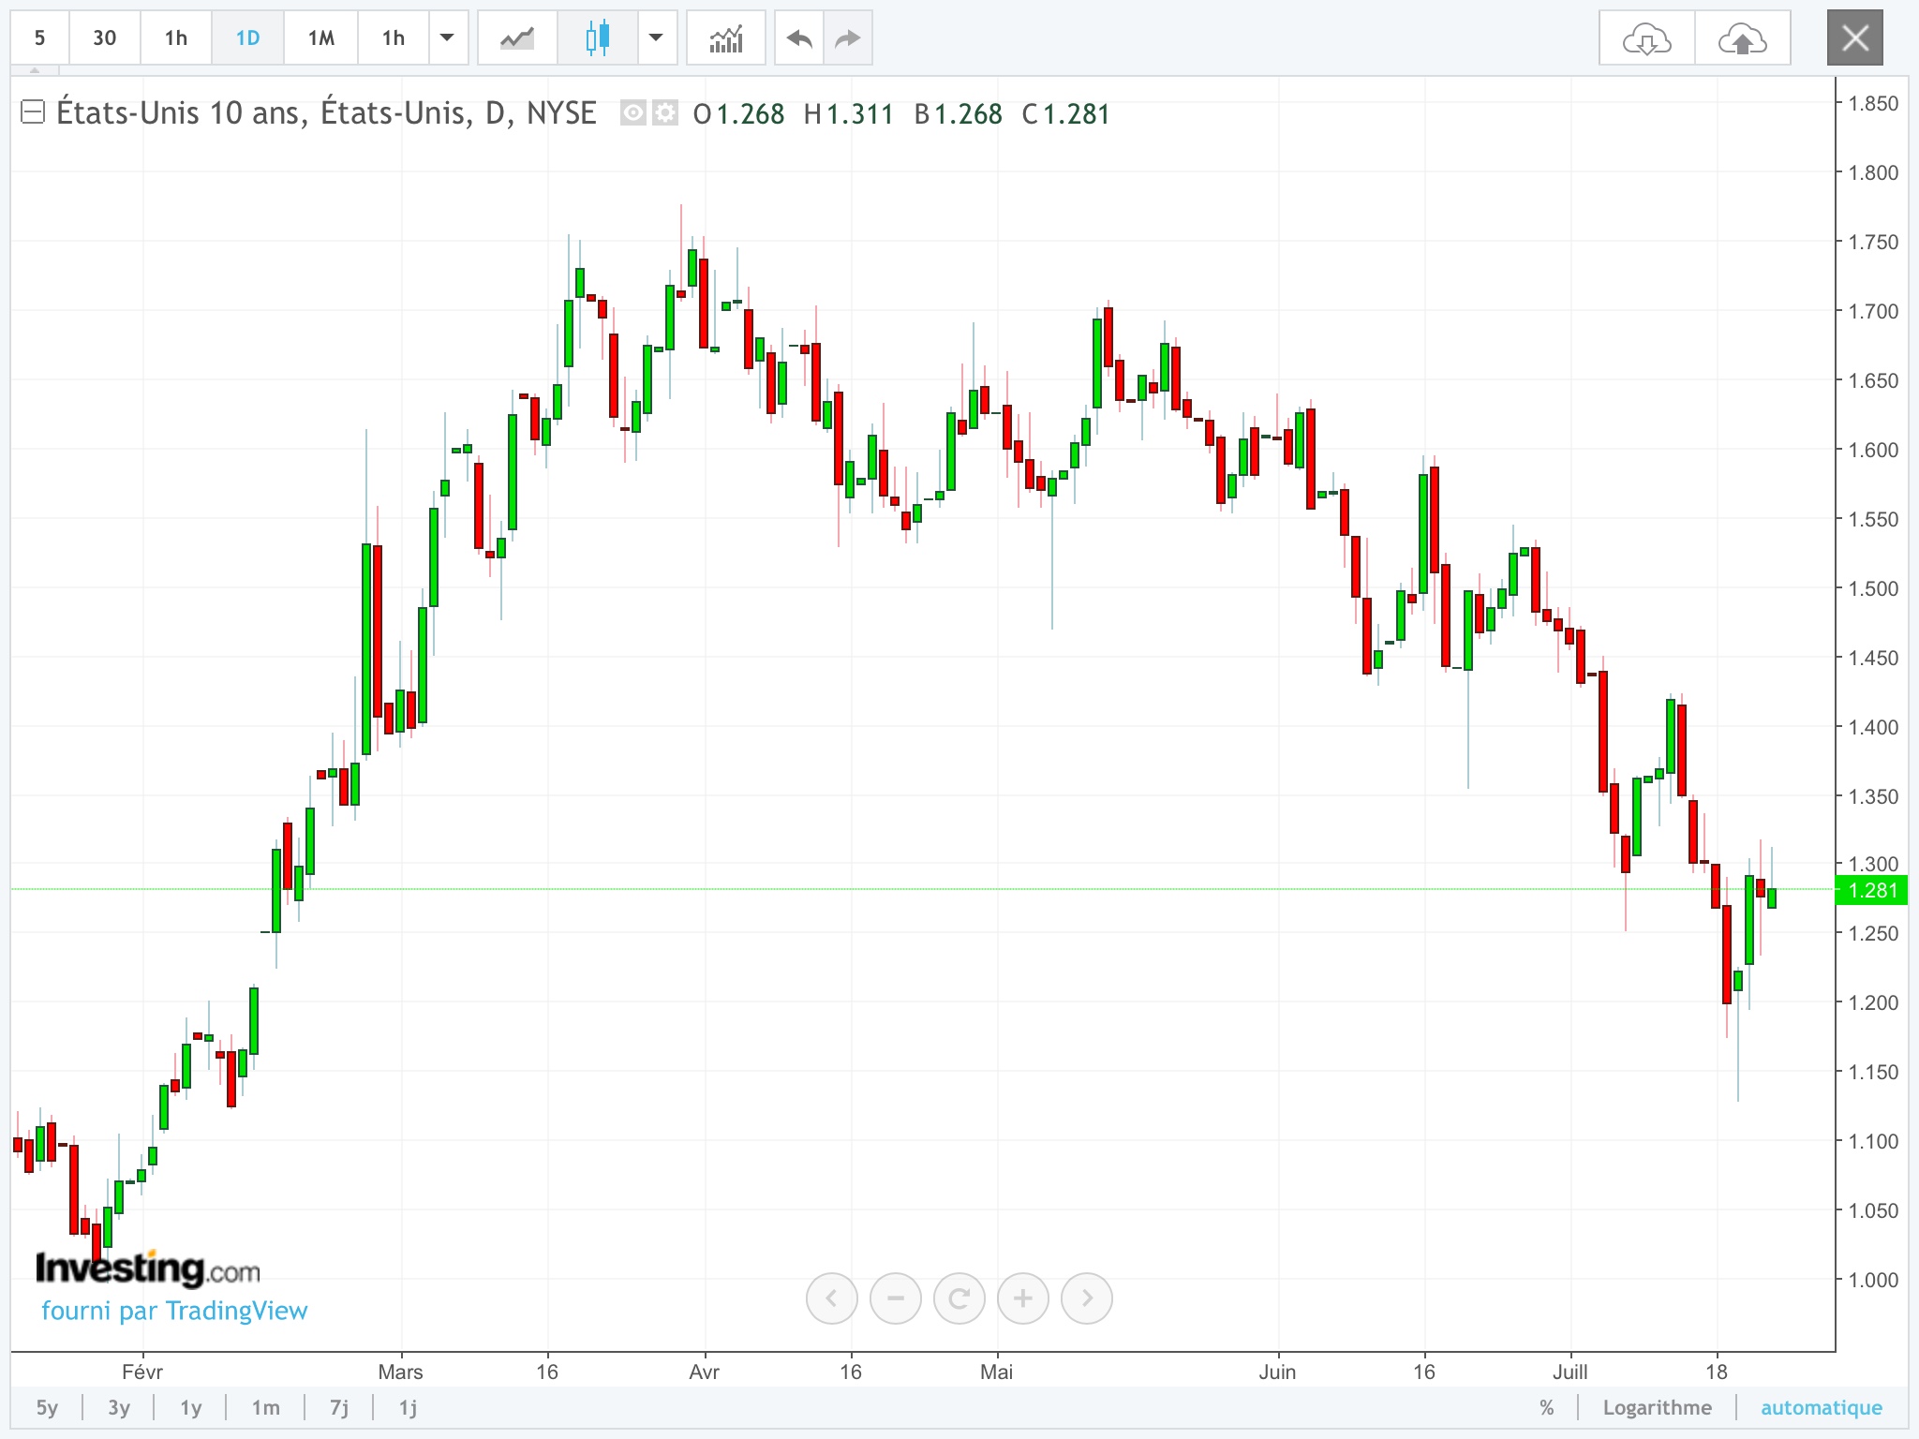Zoom out chart with minus button
The image size is (1919, 1439).
(895, 1298)
